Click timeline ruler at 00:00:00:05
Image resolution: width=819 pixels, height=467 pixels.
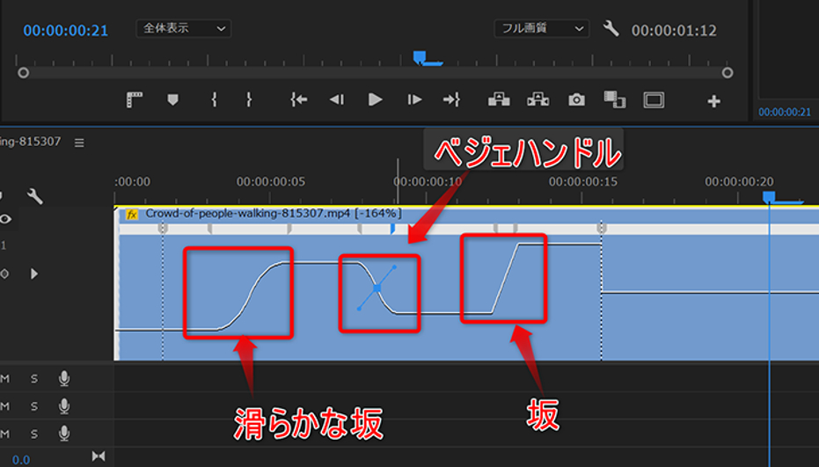point(271,182)
